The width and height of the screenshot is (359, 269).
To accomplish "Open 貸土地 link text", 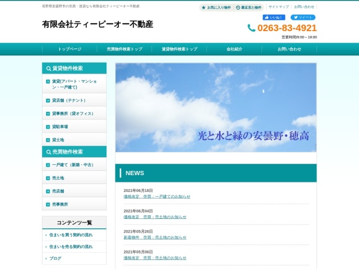I will tap(58, 140).
